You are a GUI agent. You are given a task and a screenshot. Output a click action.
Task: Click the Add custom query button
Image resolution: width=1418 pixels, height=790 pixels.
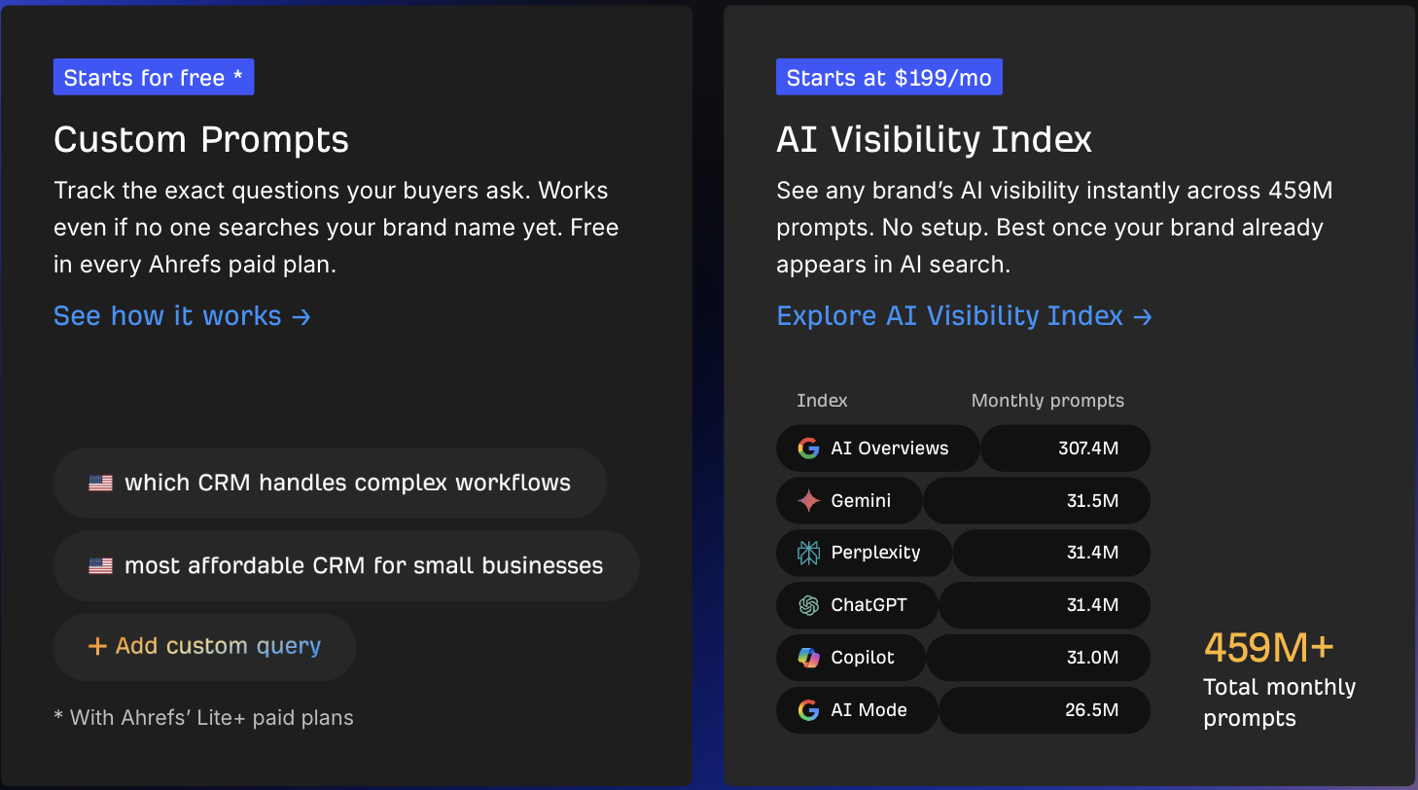click(x=204, y=646)
